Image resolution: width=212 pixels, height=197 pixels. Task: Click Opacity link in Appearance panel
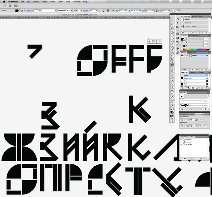(188, 26)
